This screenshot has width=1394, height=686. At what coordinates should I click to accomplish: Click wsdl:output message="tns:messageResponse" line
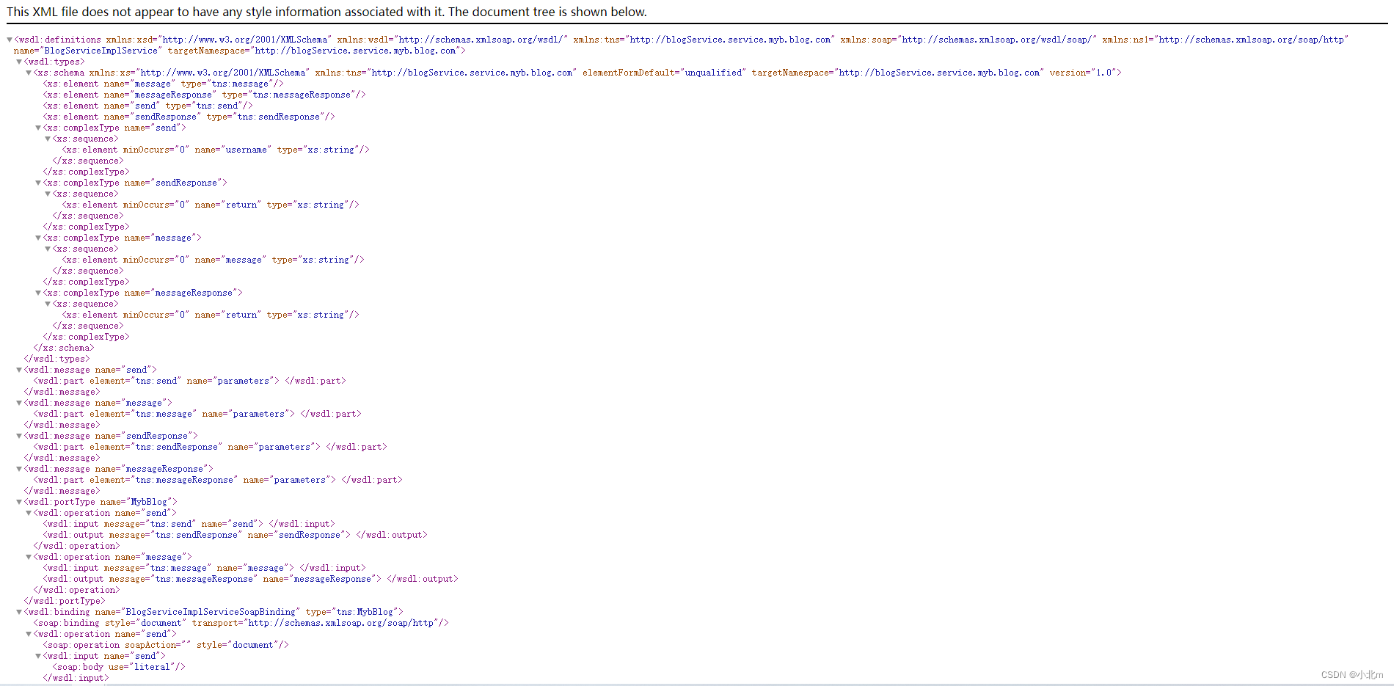tap(250, 579)
